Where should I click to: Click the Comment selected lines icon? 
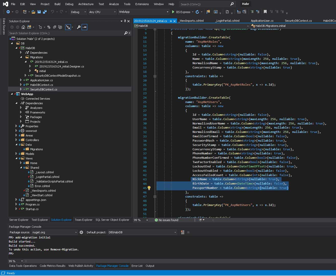click(252, 12)
